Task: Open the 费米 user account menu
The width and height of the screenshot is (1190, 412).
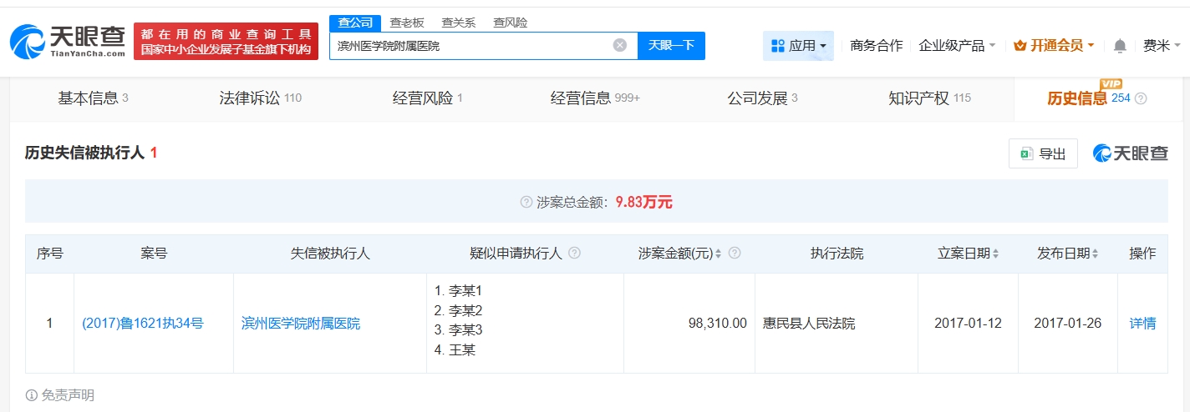Action: click(x=1162, y=46)
